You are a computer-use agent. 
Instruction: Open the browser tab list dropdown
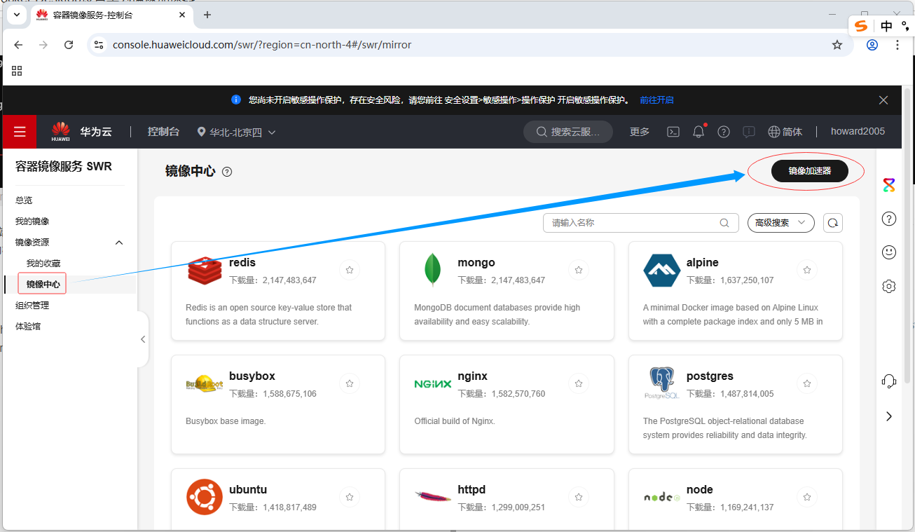pyautogui.click(x=17, y=15)
